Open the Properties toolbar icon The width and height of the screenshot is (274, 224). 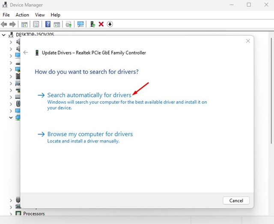[36, 24]
